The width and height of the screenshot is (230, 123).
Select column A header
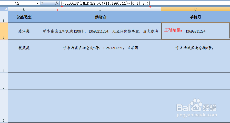coord(24,9)
